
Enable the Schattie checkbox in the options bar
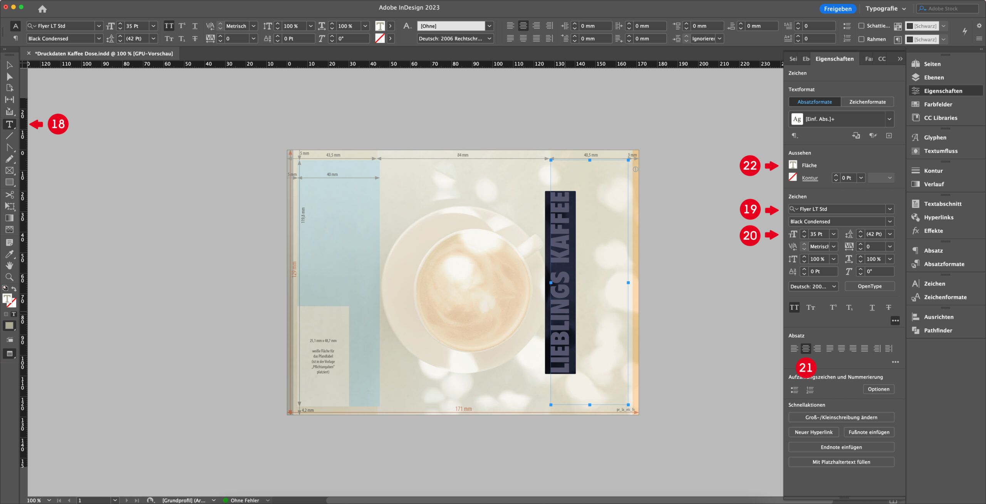pos(862,26)
